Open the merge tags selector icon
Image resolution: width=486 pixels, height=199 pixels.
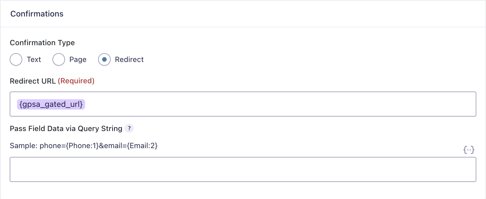(x=469, y=150)
